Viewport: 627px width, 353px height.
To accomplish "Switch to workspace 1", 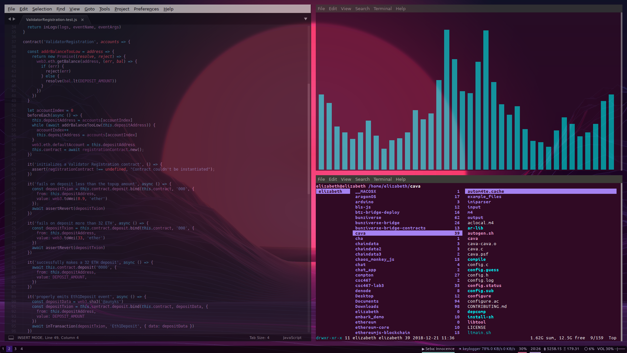I will (x=3, y=349).
